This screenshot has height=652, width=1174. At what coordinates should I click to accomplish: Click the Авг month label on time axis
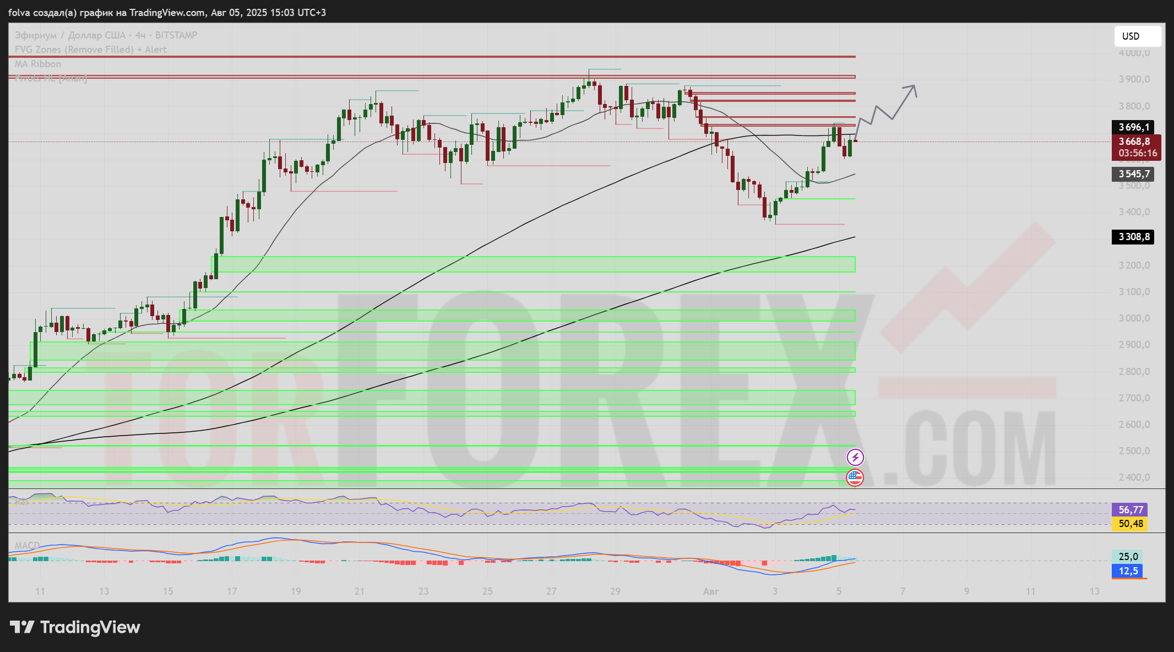(x=711, y=591)
